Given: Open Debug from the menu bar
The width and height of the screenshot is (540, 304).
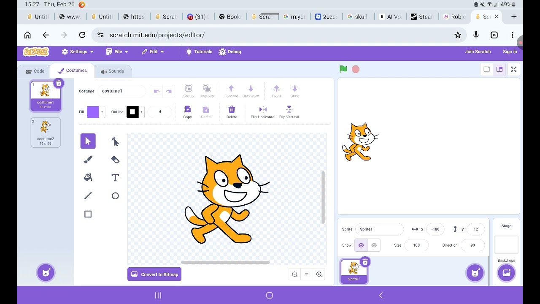Looking at the screenshot, I should [x=230, y=52].
